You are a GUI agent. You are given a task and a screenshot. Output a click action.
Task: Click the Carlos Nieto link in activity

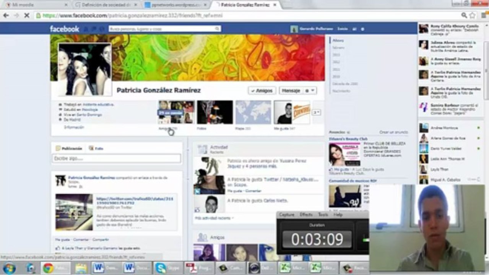point(275,201)
